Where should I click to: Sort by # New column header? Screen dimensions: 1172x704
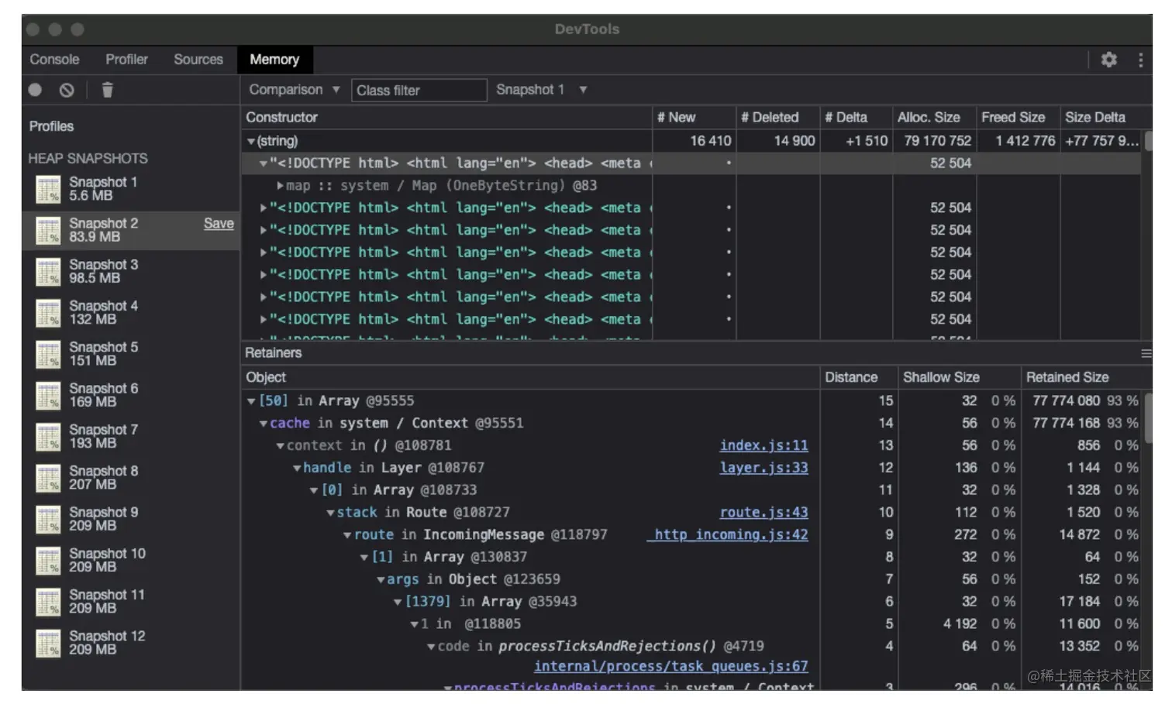pyautogui.click(x=694, y=118)
